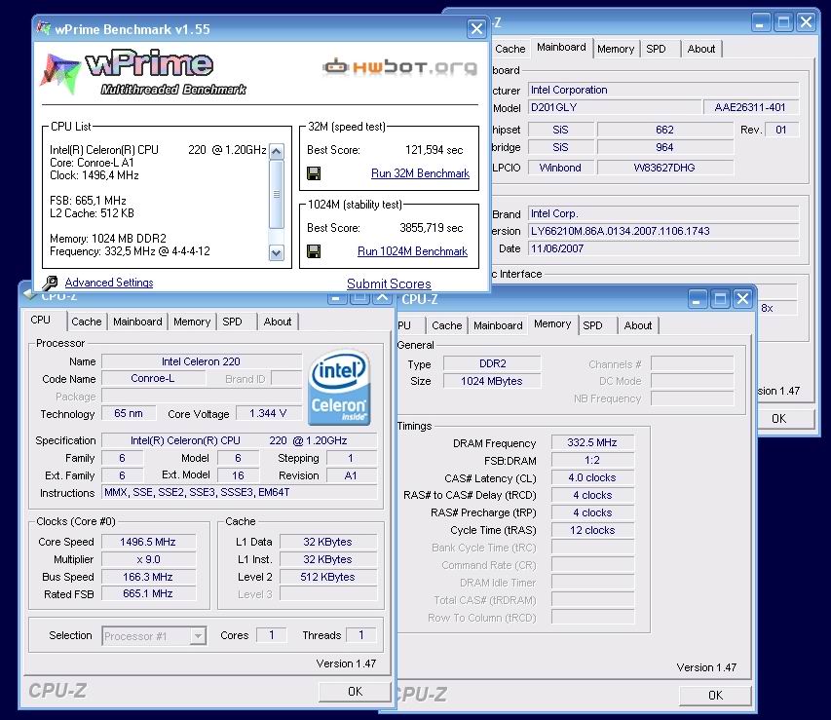Run the 1024M Benchmark

(x=412, y=251)
